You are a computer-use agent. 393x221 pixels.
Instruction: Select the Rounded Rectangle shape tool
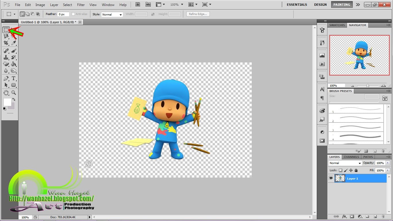pos(14,85)
